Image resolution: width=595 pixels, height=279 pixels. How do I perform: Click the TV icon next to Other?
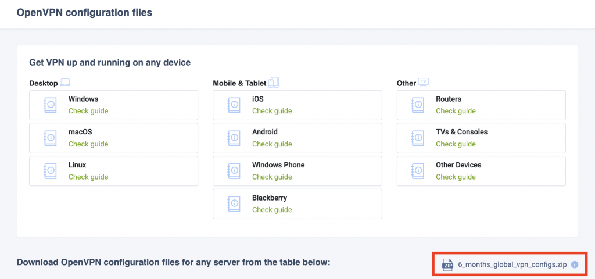423,82
